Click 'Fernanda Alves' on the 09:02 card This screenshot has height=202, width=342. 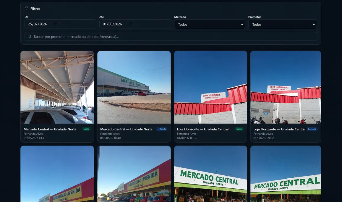[x=263, y=134]
